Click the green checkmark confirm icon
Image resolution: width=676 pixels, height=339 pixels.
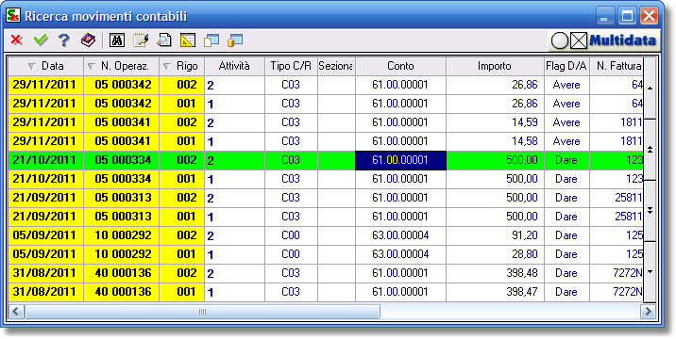coord(41,40)
